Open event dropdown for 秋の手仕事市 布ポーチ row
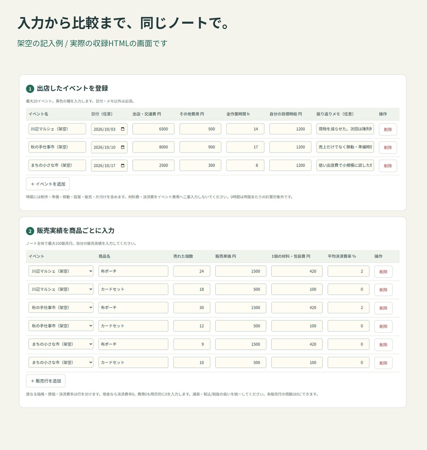 [61, 308]
